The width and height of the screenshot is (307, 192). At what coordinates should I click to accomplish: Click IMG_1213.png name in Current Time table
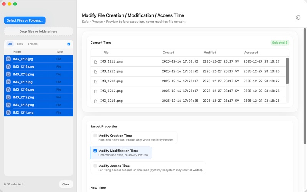111,81
